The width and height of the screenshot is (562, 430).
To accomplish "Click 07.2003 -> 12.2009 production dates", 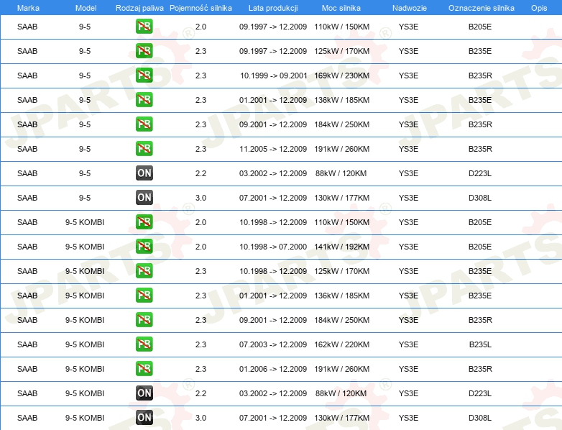I will click(x=273, y=344).
